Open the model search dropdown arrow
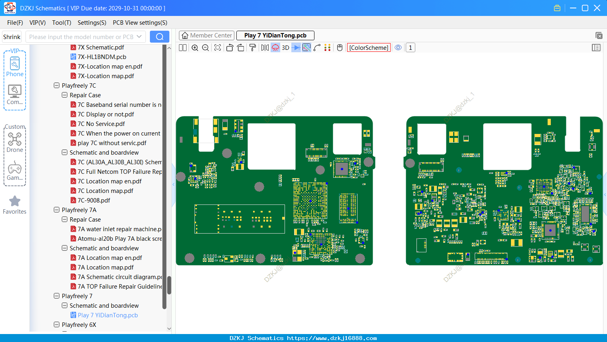 [139, 37]
